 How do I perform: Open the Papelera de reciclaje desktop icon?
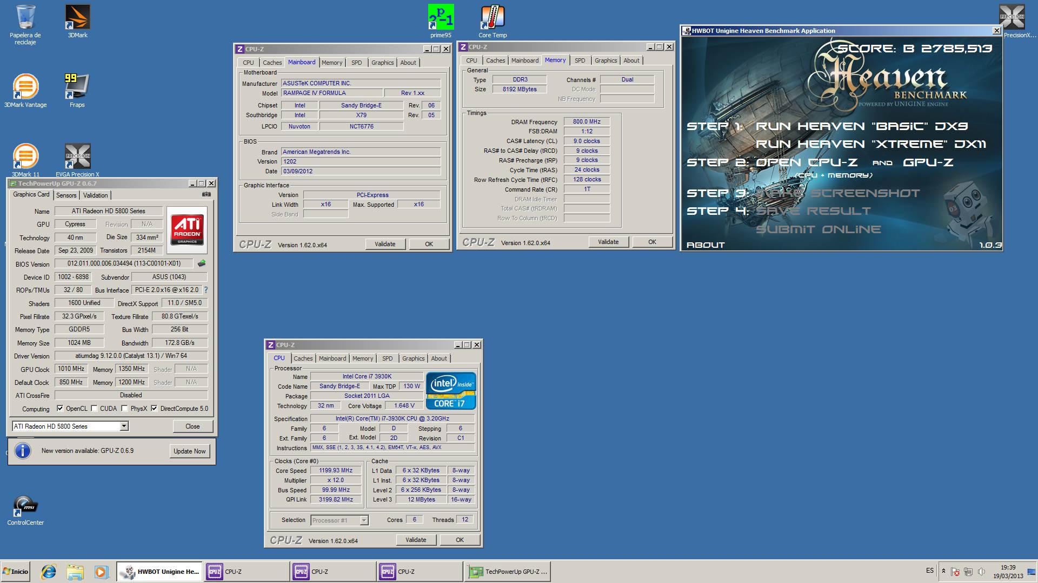[x=25, y=24]
